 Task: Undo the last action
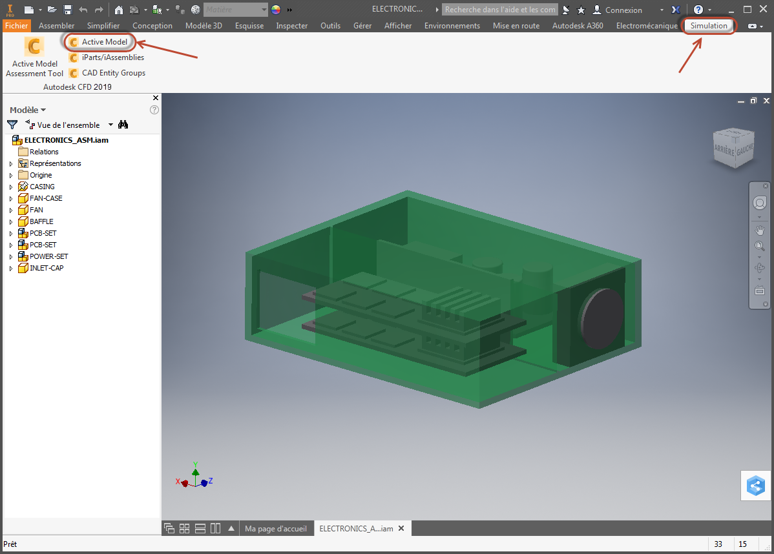(83, 10)
